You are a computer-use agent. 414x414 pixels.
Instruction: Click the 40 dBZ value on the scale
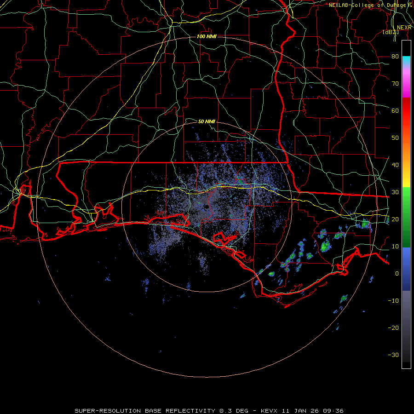coord(395,165)
